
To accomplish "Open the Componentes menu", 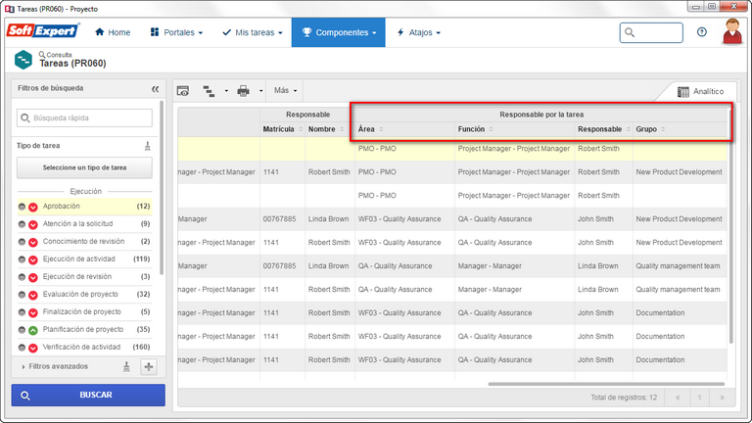I will [x=339, y=32].
